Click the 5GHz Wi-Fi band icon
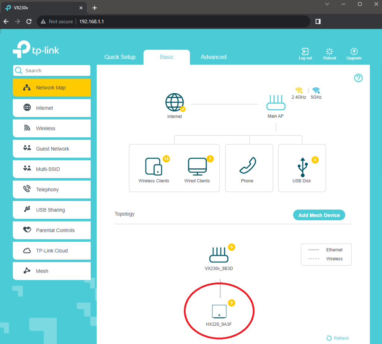382x344 pixels. coord(316,90)
